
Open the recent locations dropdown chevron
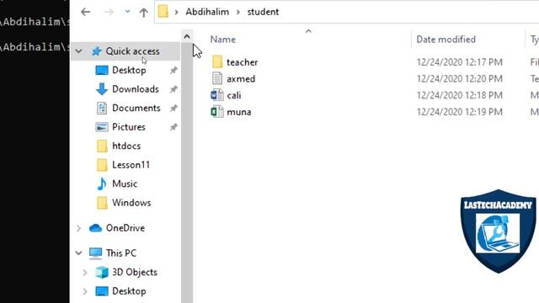(x=127, y=12)
